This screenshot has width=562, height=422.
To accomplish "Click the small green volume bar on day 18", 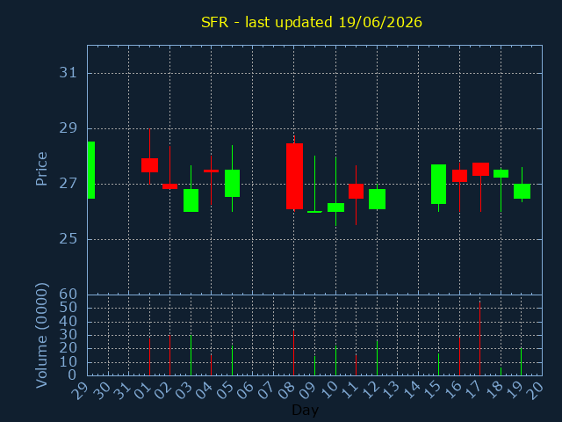I will tap(501, 371).
